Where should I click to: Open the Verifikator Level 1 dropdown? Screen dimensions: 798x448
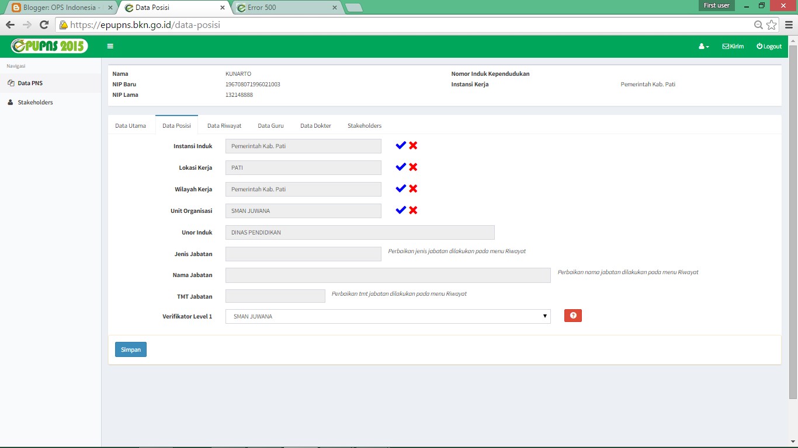388,316
